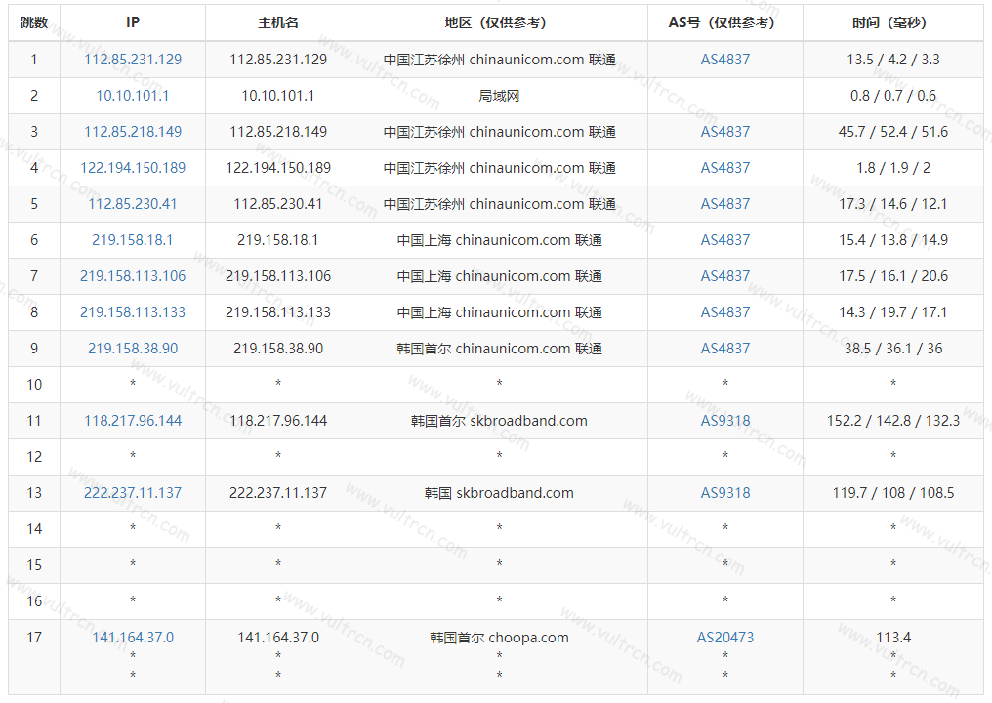Open IP link 112.85.230.41
This screenshot has height=703, width=992.
pos(133,204)
